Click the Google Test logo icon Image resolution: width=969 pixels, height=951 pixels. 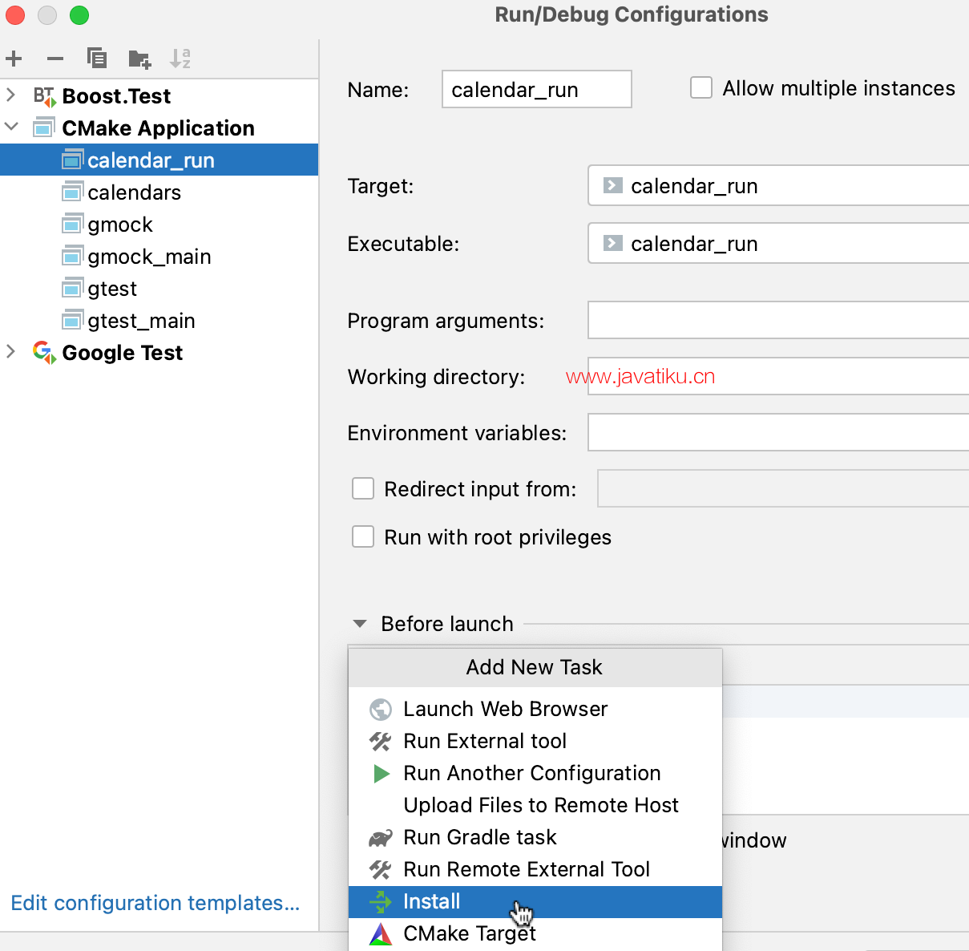tap(44, 353)
